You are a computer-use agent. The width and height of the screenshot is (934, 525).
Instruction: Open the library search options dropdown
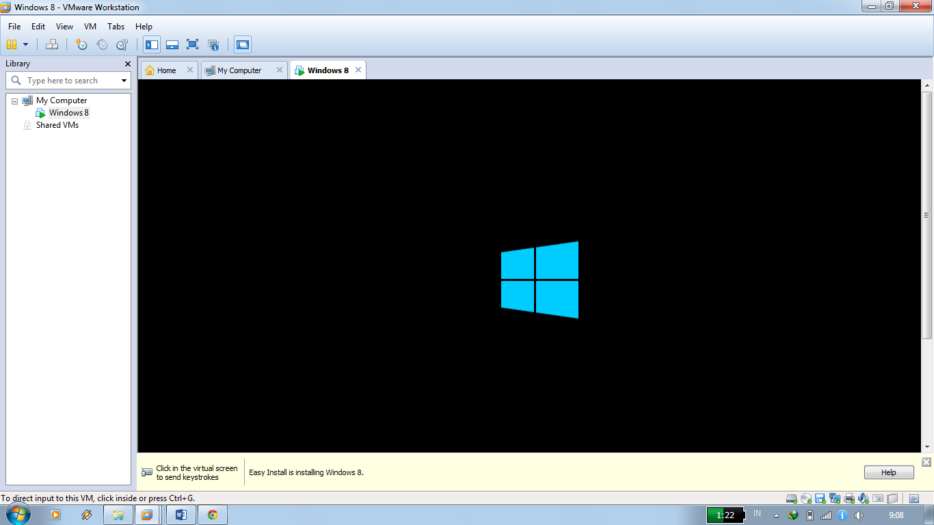click(x=124, y=81)
